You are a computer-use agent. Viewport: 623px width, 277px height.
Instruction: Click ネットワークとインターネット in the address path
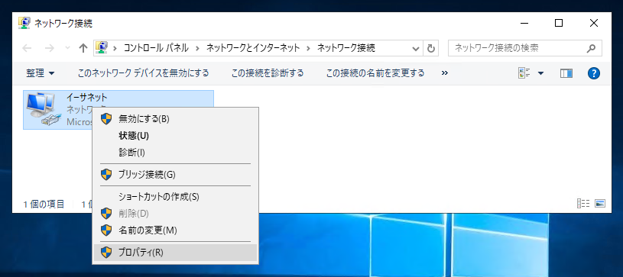[253, 48]
